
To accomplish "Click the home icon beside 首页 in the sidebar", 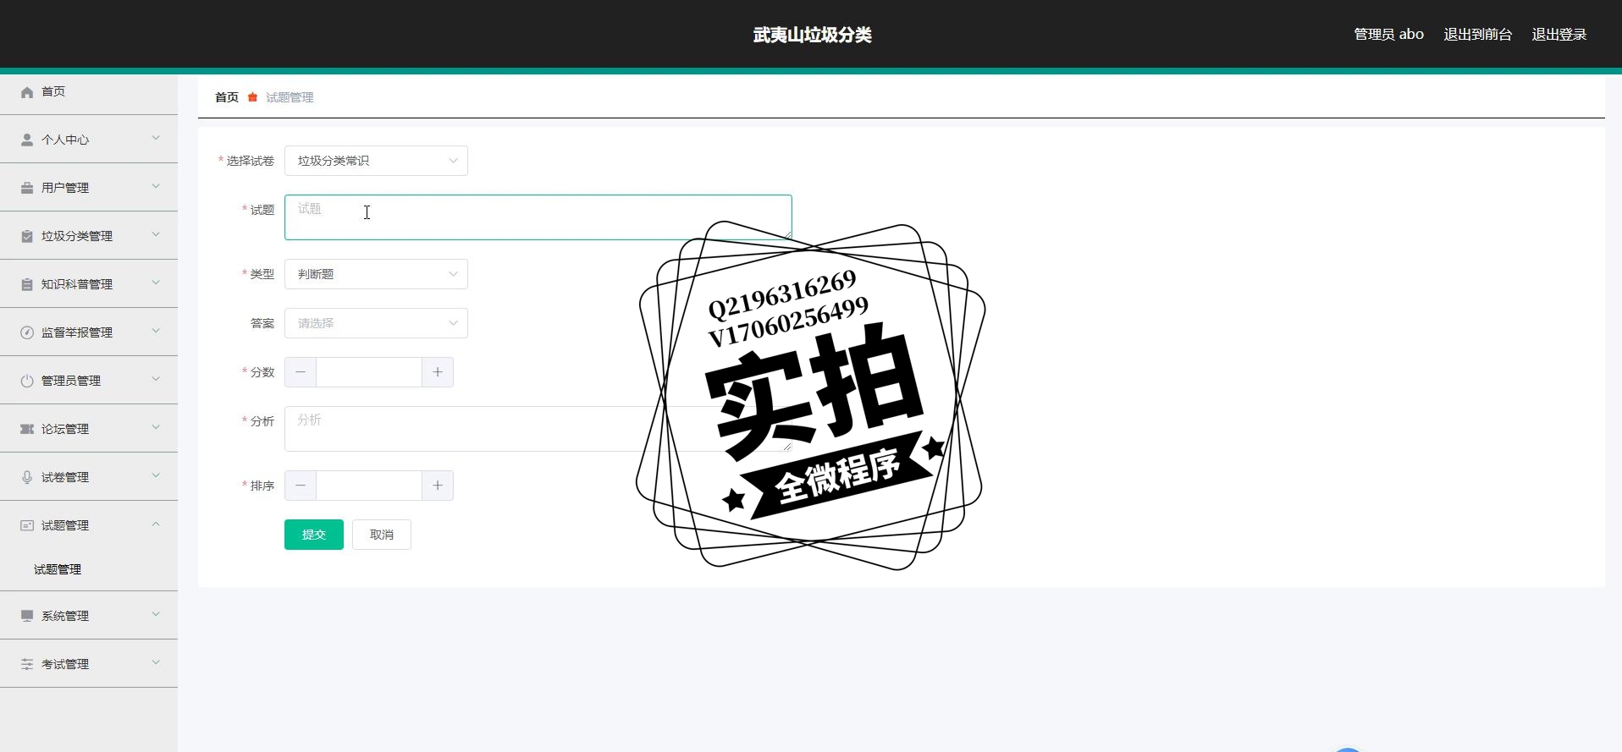I will [27, 91].
